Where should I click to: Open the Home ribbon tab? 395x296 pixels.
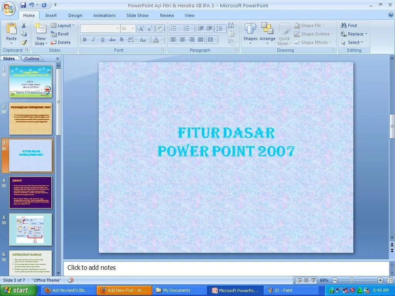pos(29,15)
